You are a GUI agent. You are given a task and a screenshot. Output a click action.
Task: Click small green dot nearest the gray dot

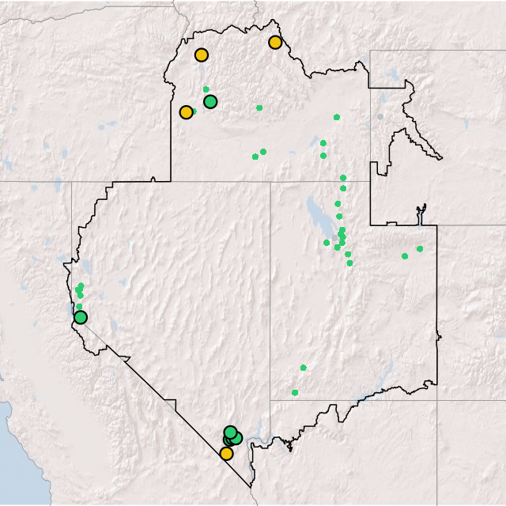[337, 117]
